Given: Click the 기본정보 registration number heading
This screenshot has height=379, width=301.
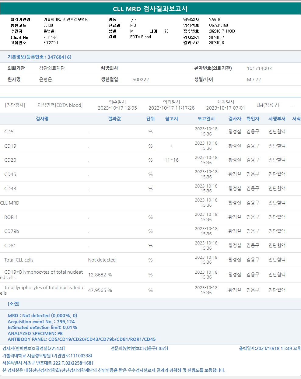Looking at the screenshot, I should tap(40, 57).
